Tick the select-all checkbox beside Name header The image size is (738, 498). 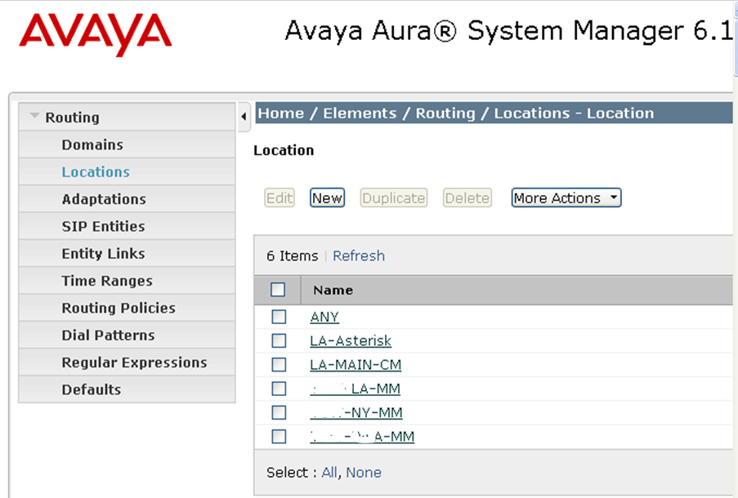click(x=278, y=290)
